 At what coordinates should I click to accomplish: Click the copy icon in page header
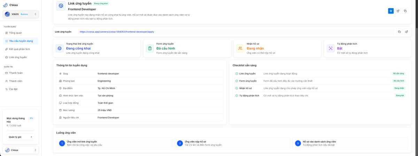[405, 11]
